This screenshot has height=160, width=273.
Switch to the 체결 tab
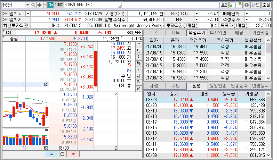pyautogui.click(x=154, y=86)
